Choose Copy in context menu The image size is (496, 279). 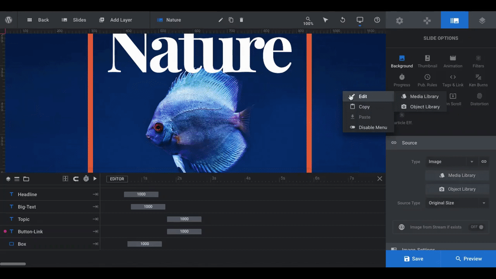click(368, 107)
